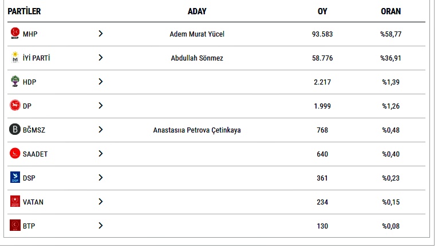Click the MHP party logo icon
Image resolution: width=438 pixels, height=248 pixels.
[15, 34]
